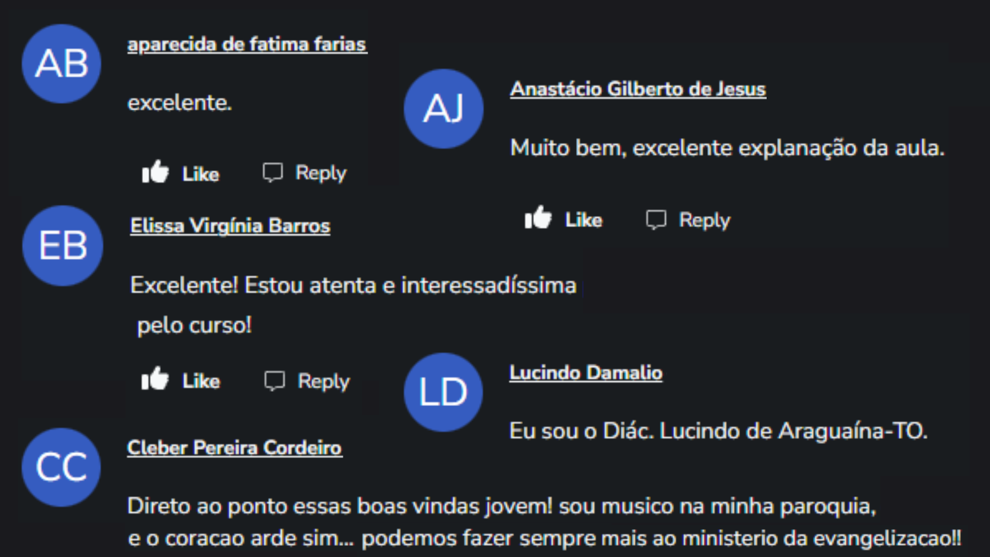The width and height of the screenshot is (990, 557).
Task: Click the thumbs-up icon on aparecida's comment
Action: click(x=155, y=172)
